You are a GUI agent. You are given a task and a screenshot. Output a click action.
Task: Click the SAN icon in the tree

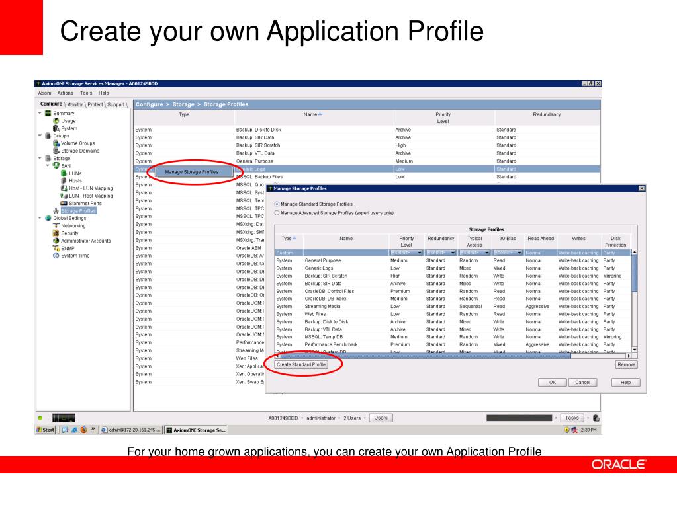tap(56, 165)
